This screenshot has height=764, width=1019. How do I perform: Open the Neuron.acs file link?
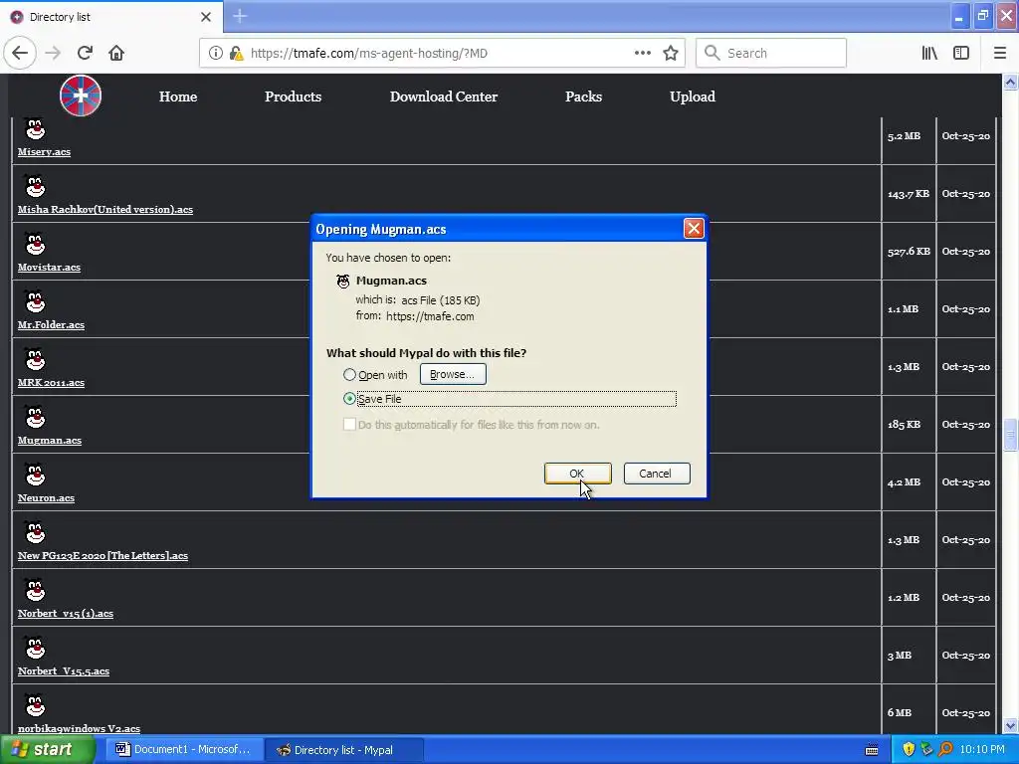[46, 498]
